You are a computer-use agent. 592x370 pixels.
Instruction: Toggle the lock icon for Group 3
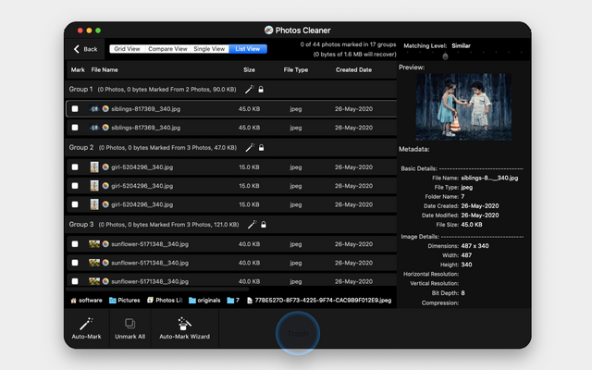pos(264,225)
